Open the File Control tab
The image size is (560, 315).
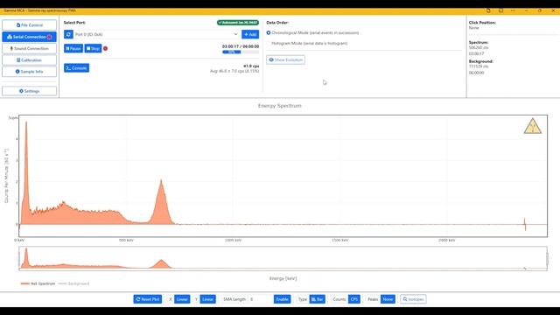tap(29, 25)
